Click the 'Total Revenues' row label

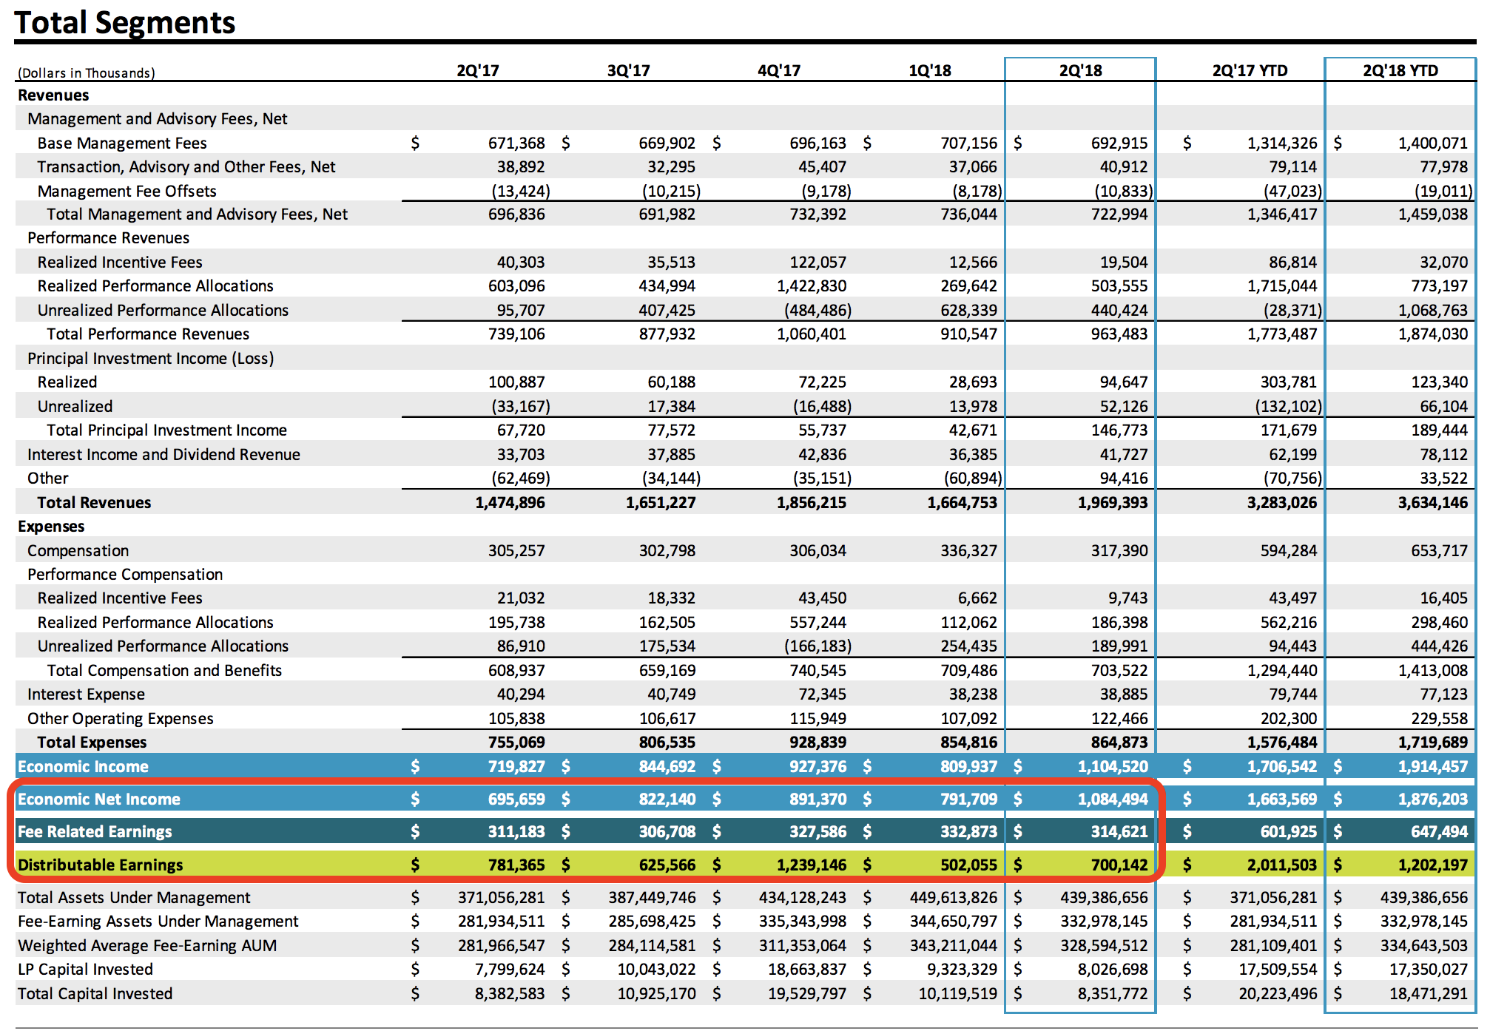click(94, 503)
